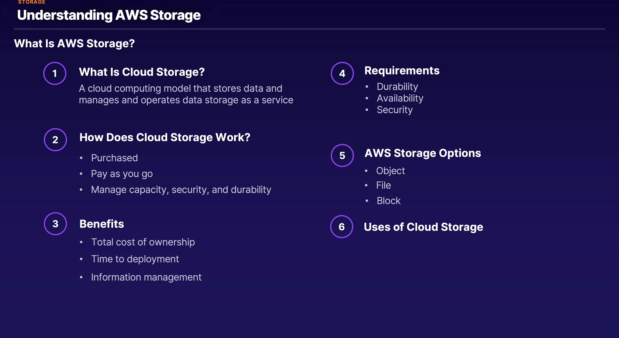Select the Benefits heading

[102, 224]
